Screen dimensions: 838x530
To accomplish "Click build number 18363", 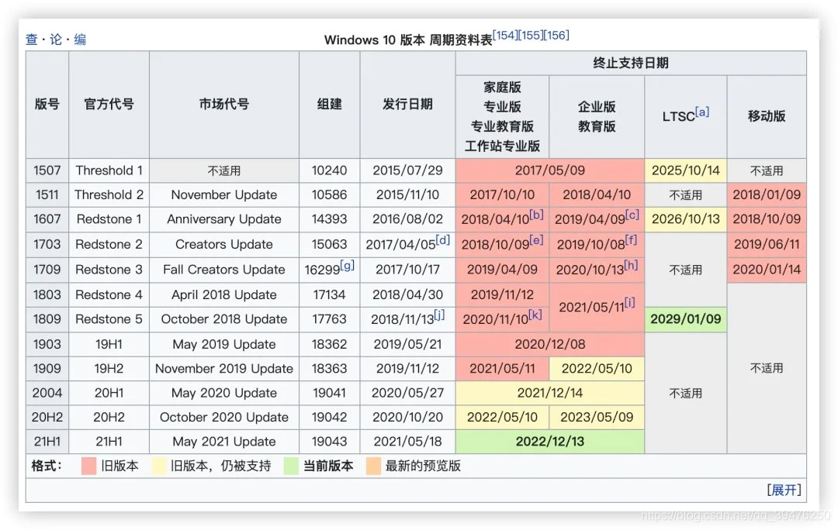I will click(x=329, y=369).
